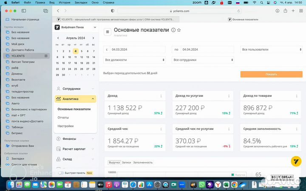This screenshot has height=191, width=306.
Task: Open the Начальная страница sidebar link
Action: pos(25,20)
